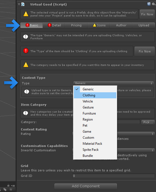
Task: Click the yellow warning icon beside Prefab message
Action: (26, 14)
